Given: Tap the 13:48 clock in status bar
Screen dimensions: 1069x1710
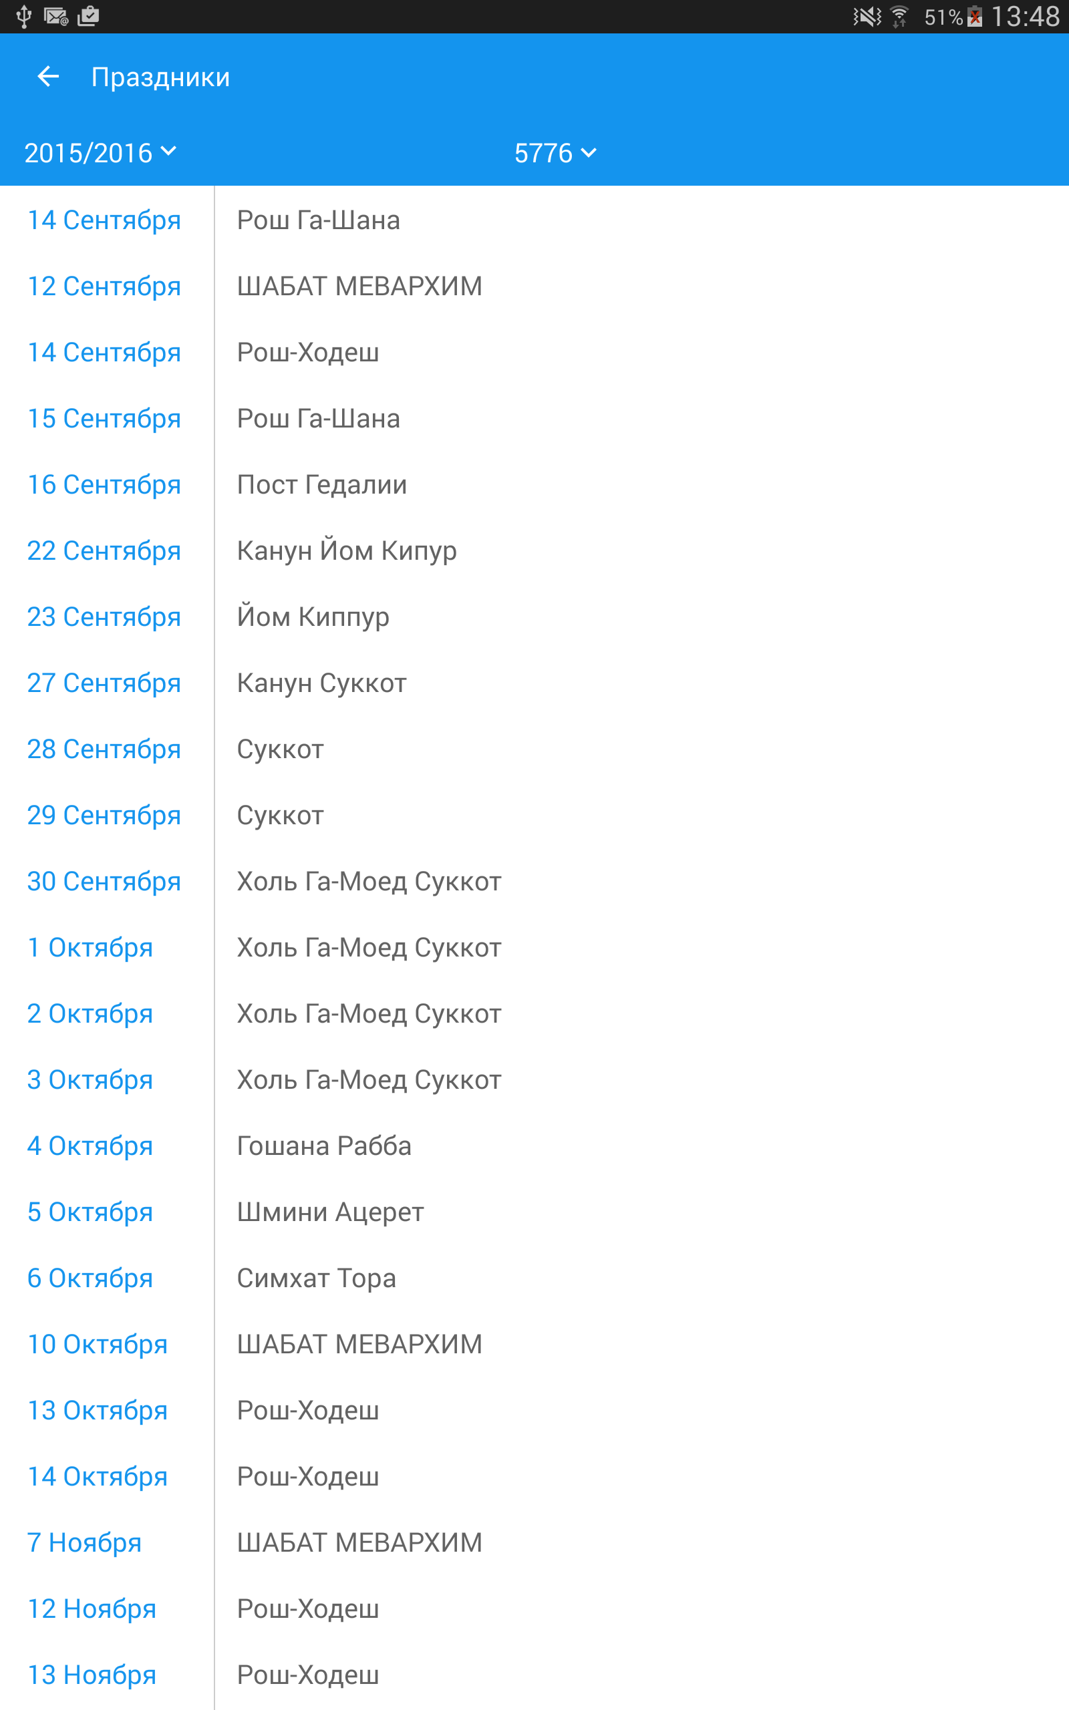Looking at the screenshot, I should [x=1025, y=16].
